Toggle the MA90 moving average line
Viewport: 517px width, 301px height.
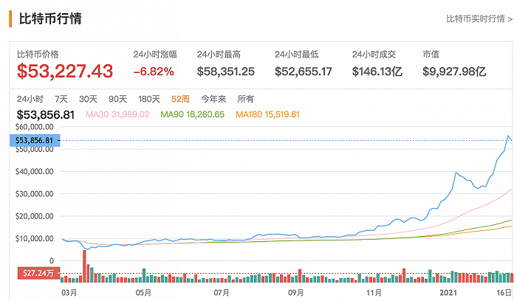(x=194, y=114)
